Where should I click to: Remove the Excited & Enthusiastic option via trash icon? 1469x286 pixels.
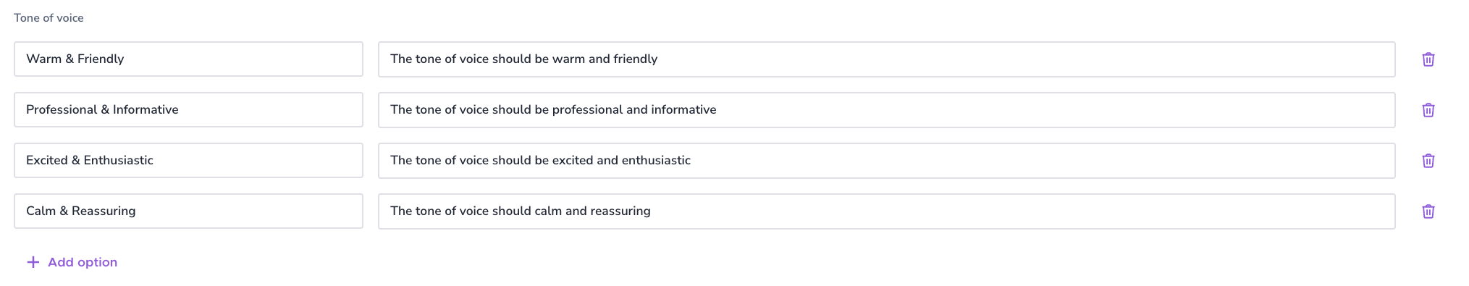[1428, 161]
